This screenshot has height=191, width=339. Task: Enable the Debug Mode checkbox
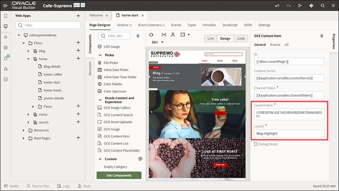256,144
